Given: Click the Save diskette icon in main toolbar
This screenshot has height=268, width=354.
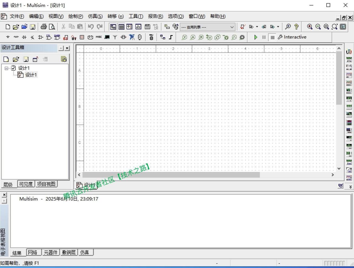Looking at the screenshot, I should click(x=33, y=27).
